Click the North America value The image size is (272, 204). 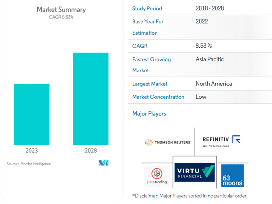coord(214,83)
